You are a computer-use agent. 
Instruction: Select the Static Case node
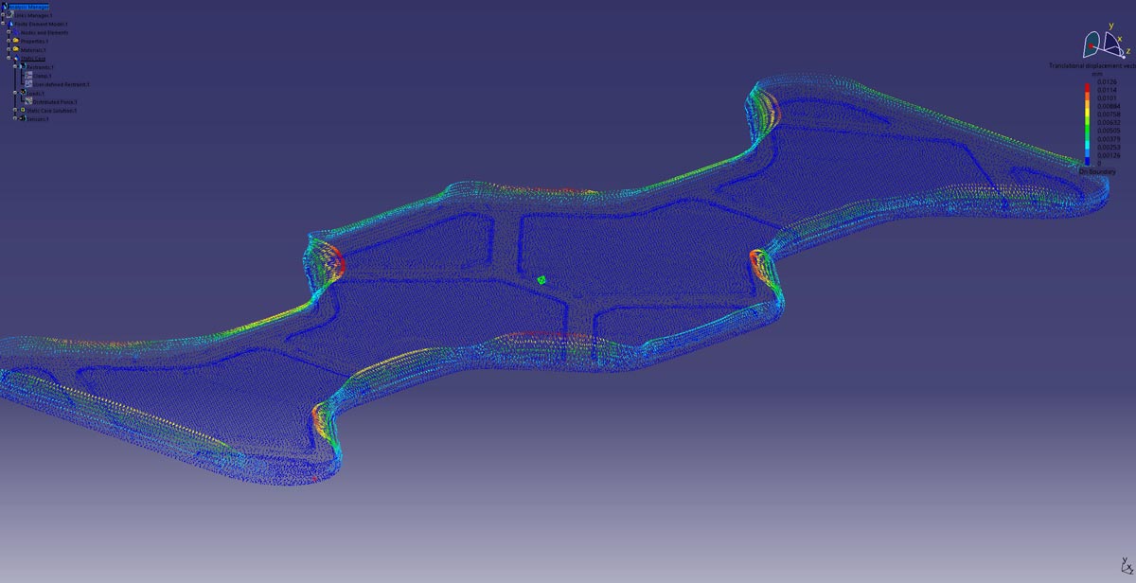[x=32, y=59]
